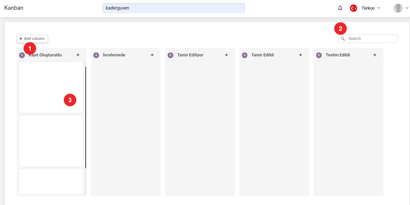Open the Türkçe language dropdown
The width and height of the screenshot is (410, 205).
tap(371, 8)
